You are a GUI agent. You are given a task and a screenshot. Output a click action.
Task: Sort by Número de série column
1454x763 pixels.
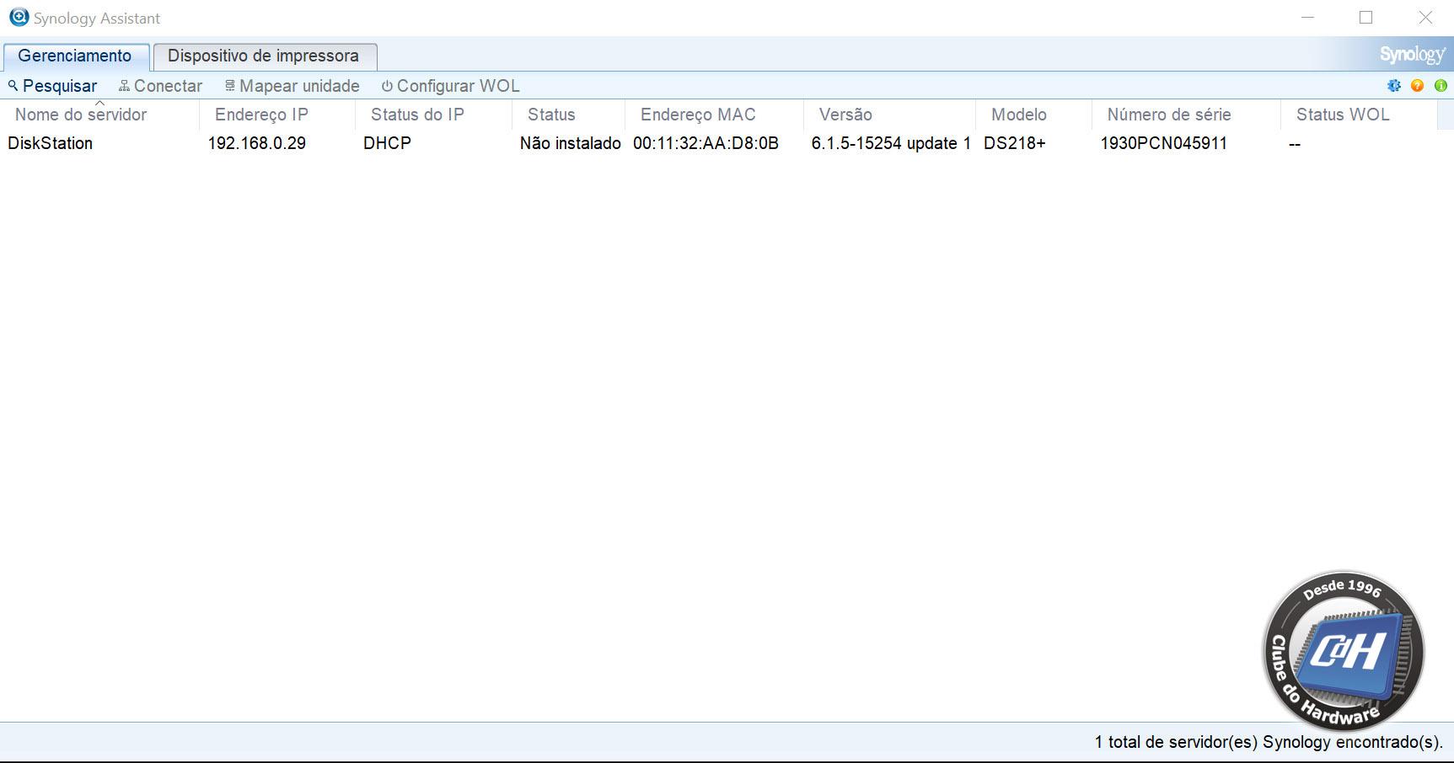1186,115
